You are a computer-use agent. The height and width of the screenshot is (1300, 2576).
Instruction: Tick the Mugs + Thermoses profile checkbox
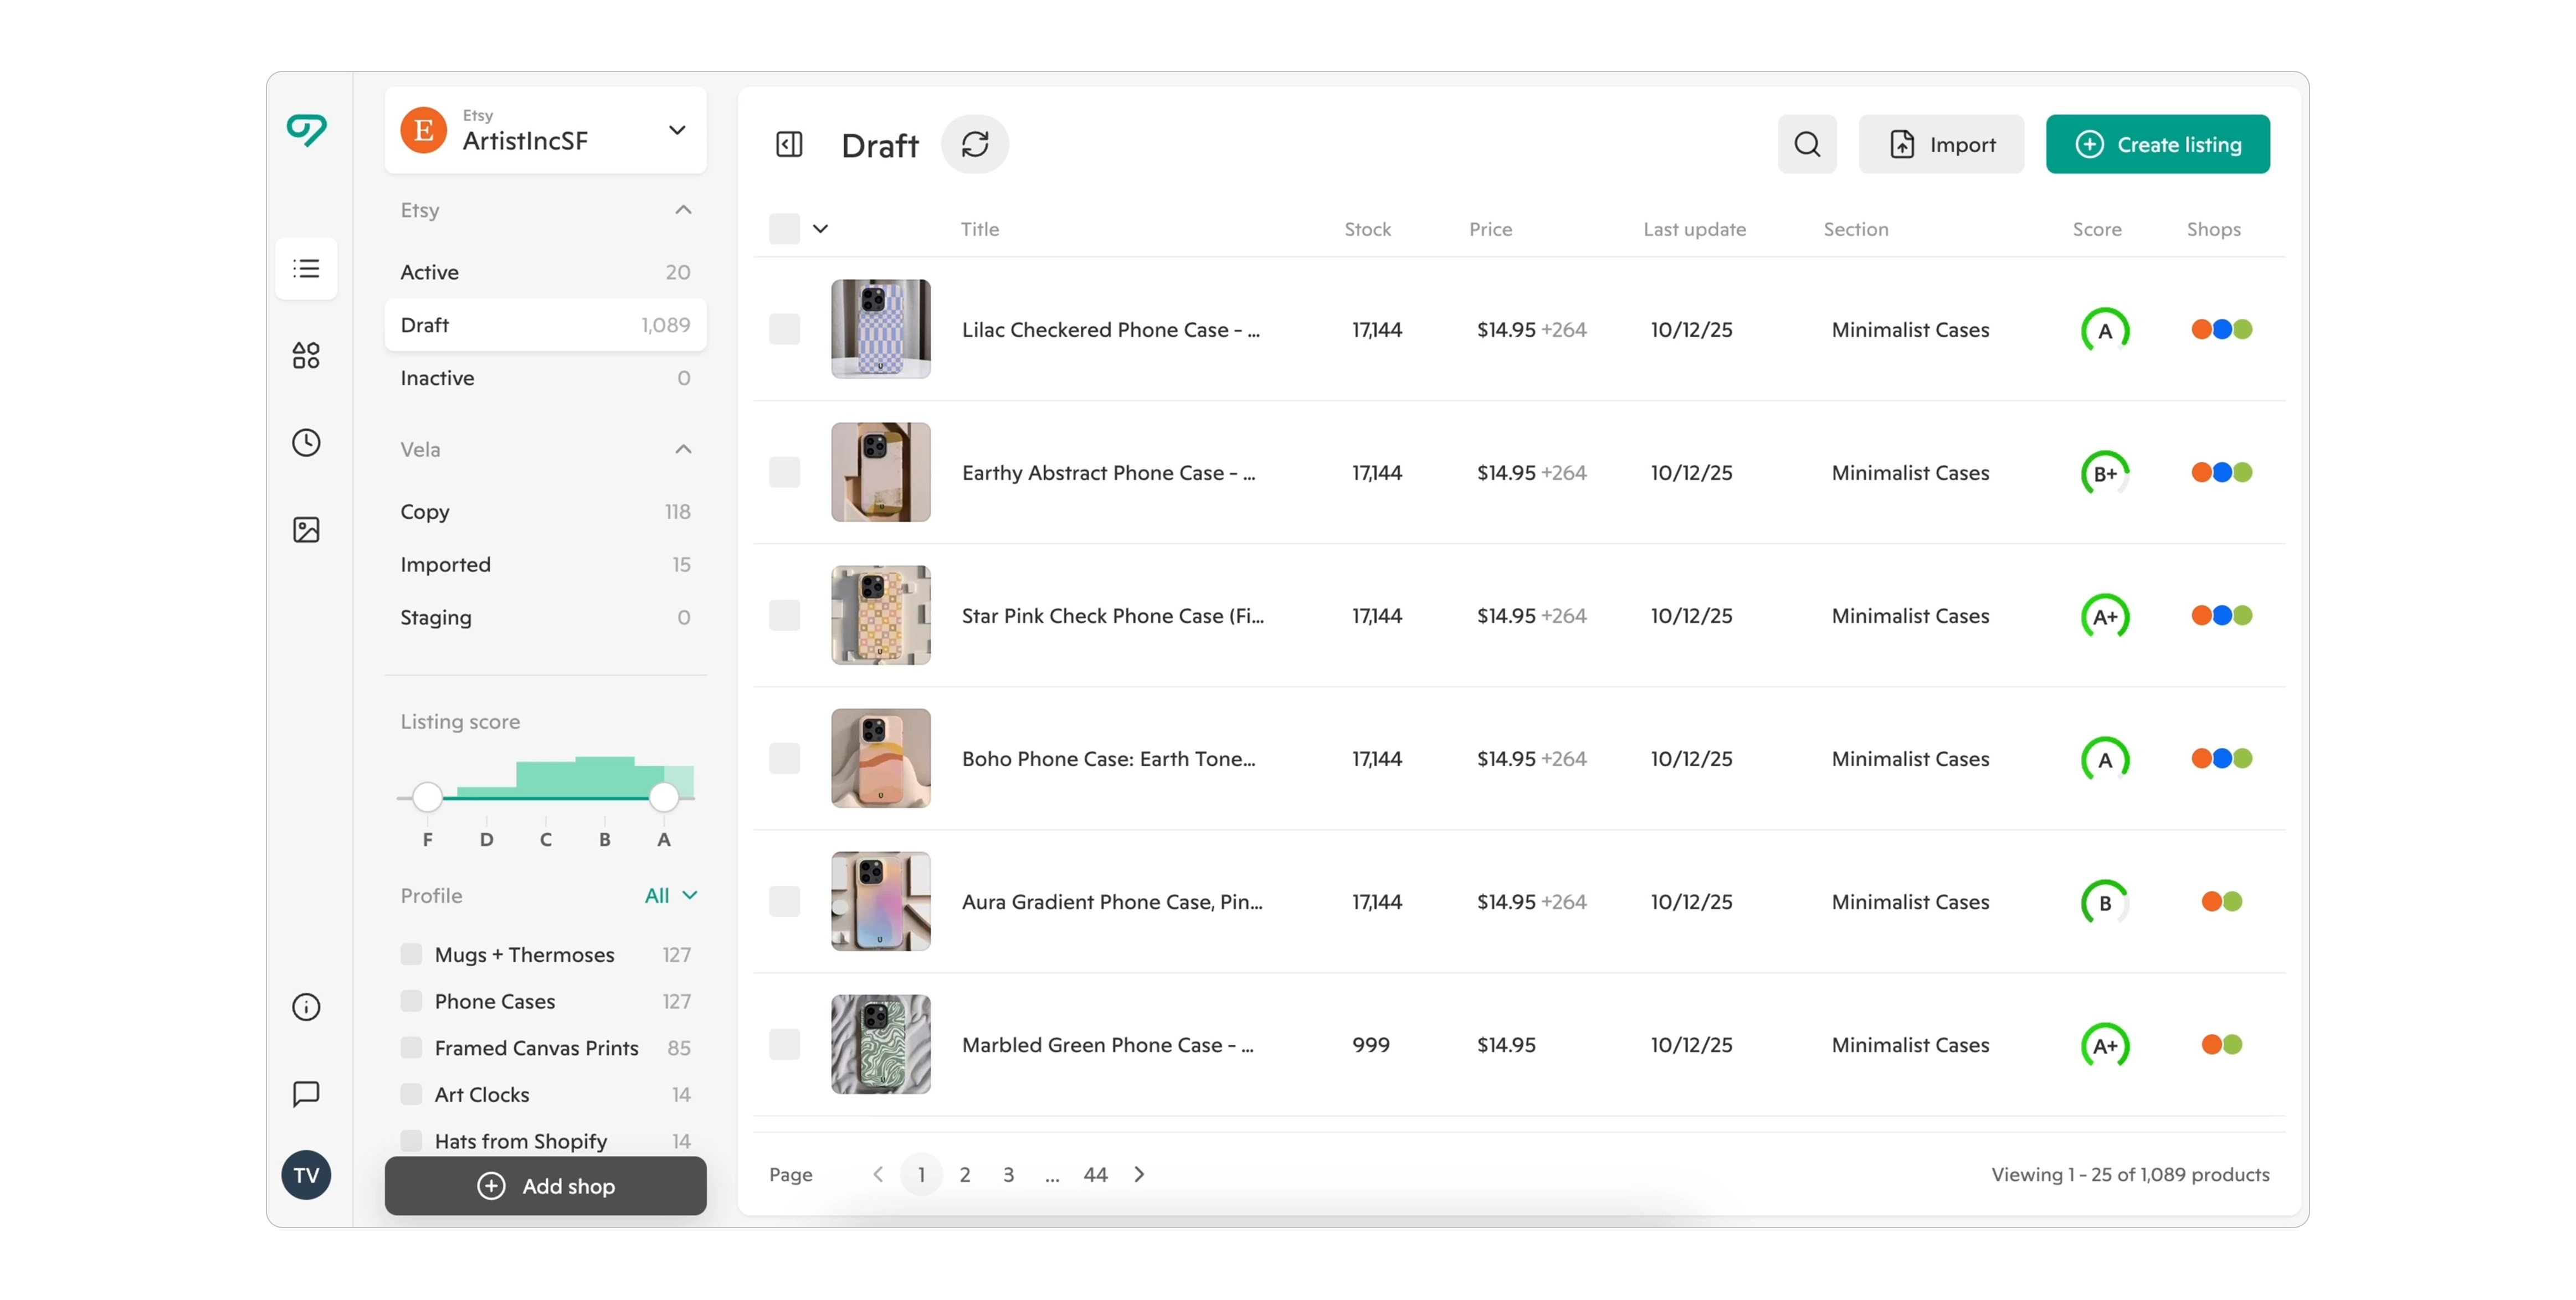[411, 953]
